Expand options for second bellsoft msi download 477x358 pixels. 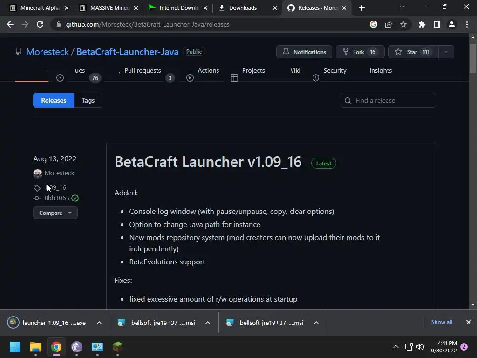coord(316,323)
